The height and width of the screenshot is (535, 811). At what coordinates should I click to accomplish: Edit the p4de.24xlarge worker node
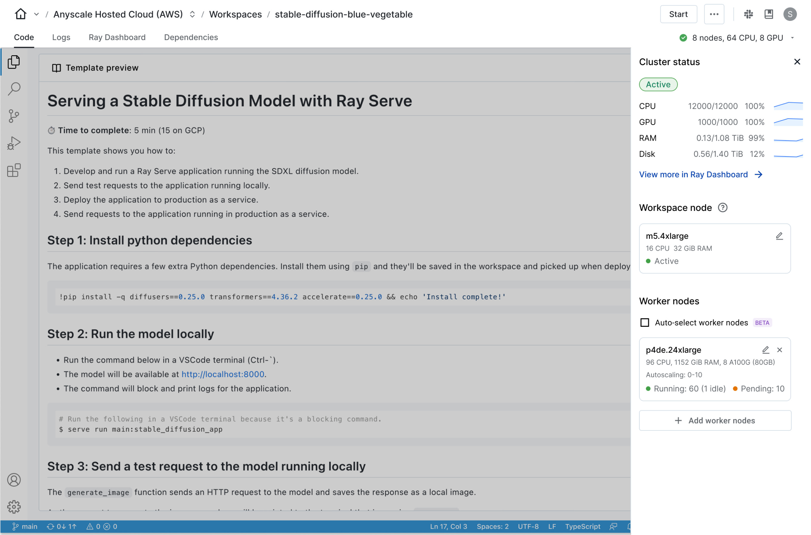pyautogui.click(x=766, y=350)
